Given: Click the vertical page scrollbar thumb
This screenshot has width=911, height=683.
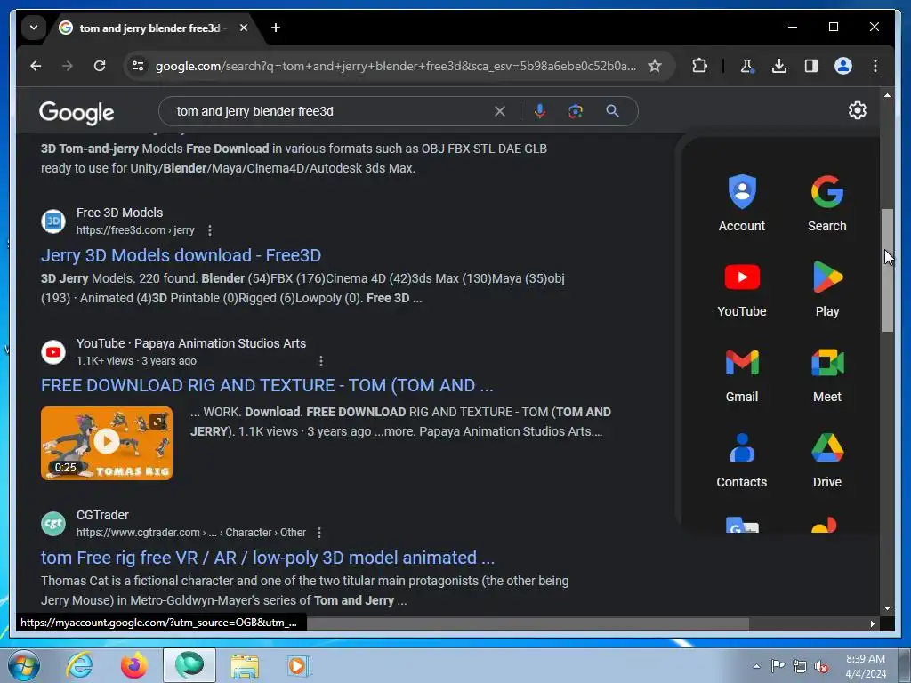Looking at the screenshot, I should 887,270.
